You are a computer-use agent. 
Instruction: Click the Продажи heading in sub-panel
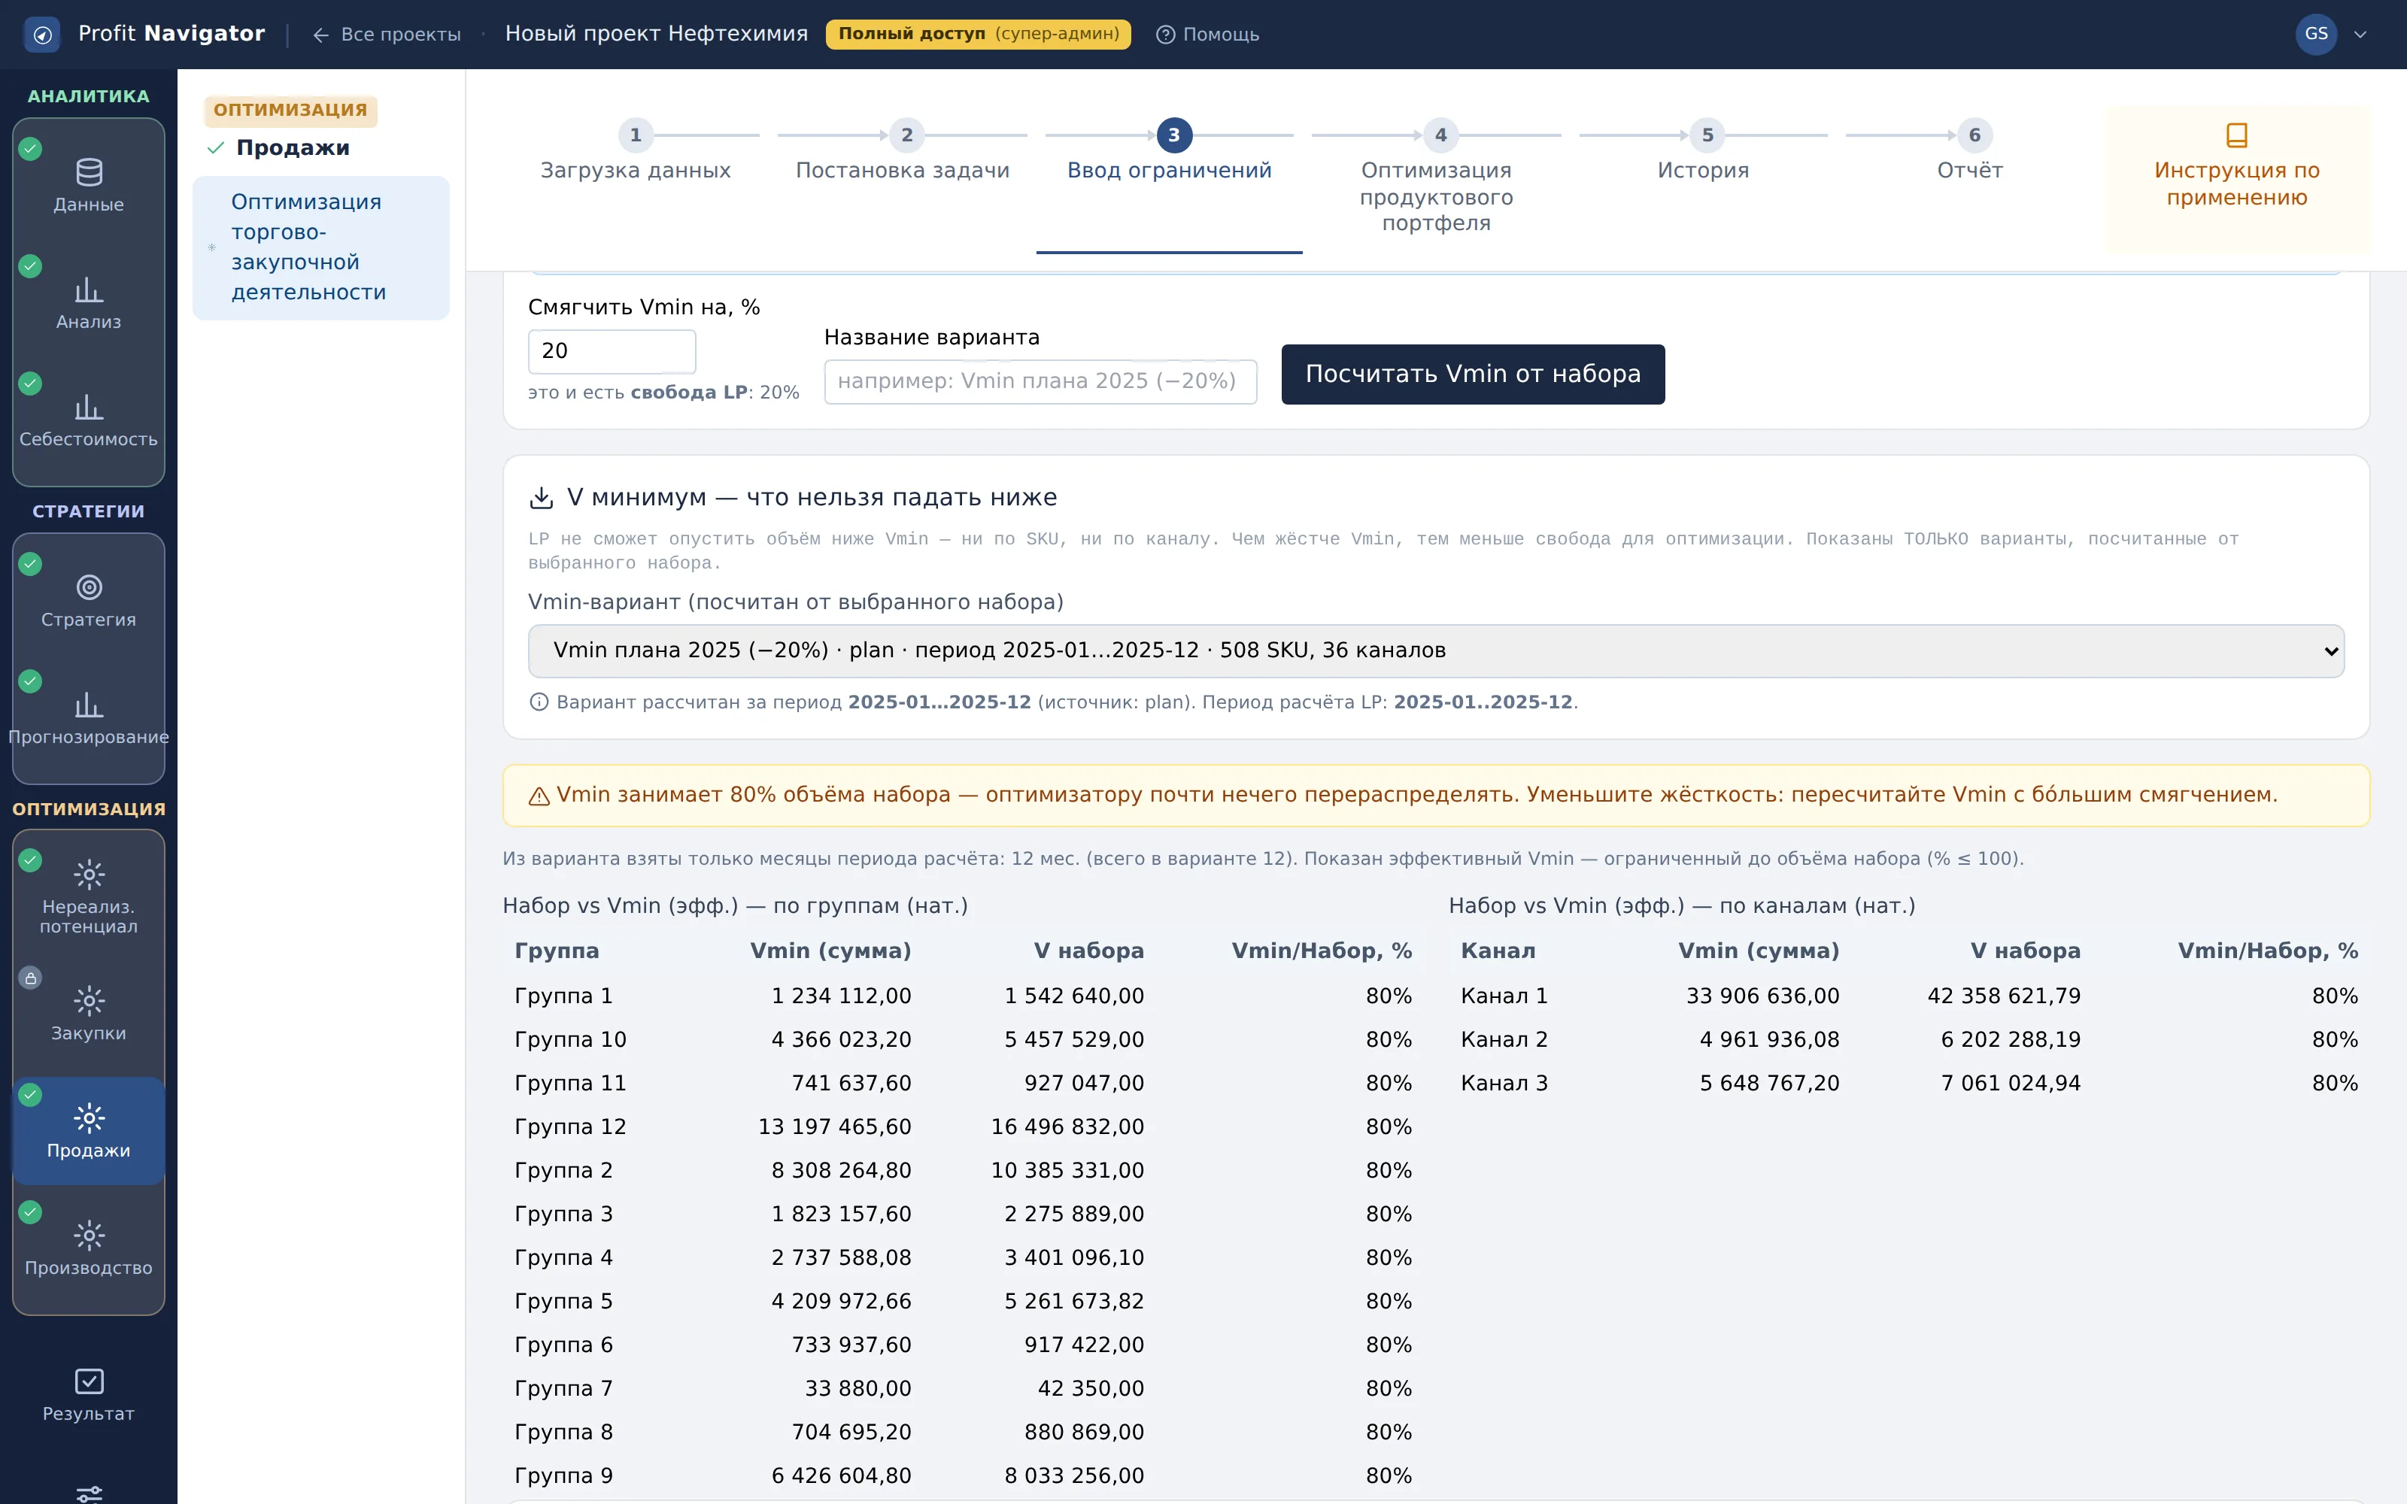coord(293,148)
